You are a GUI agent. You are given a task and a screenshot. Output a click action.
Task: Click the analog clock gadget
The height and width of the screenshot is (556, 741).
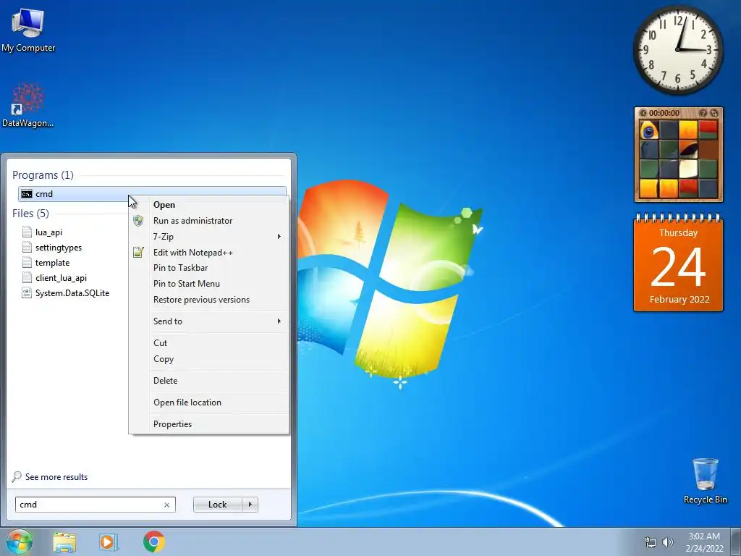[678, 50]
